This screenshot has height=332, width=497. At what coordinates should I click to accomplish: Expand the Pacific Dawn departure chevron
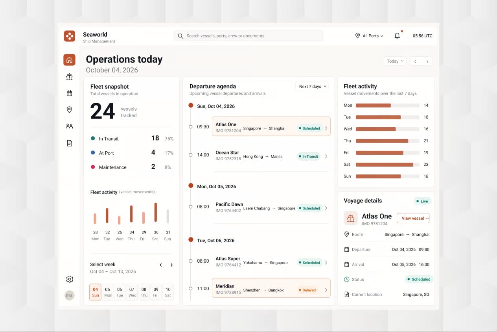326,208
